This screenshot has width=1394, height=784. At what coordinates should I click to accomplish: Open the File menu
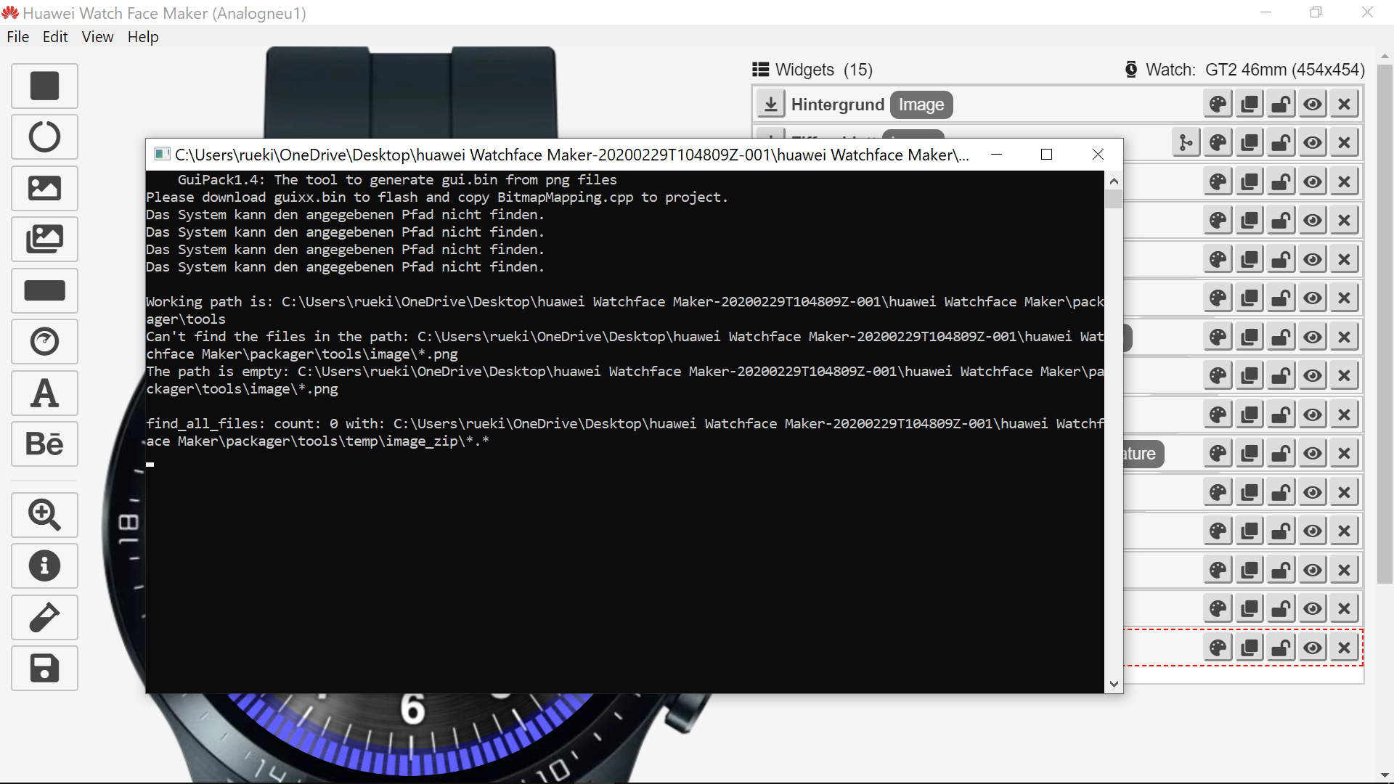[x=18, y=37]
